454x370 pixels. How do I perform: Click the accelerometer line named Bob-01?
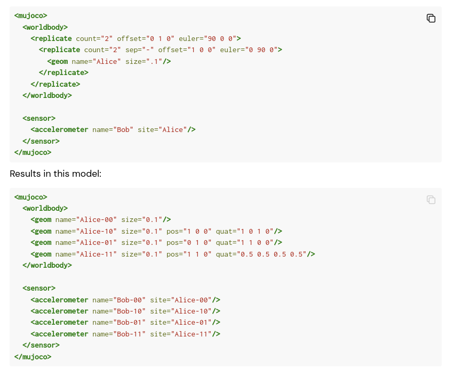tap(125, 322)
